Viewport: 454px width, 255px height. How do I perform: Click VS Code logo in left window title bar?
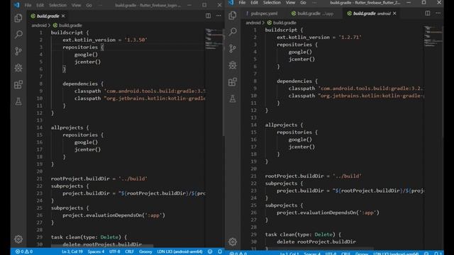[17, 5]
